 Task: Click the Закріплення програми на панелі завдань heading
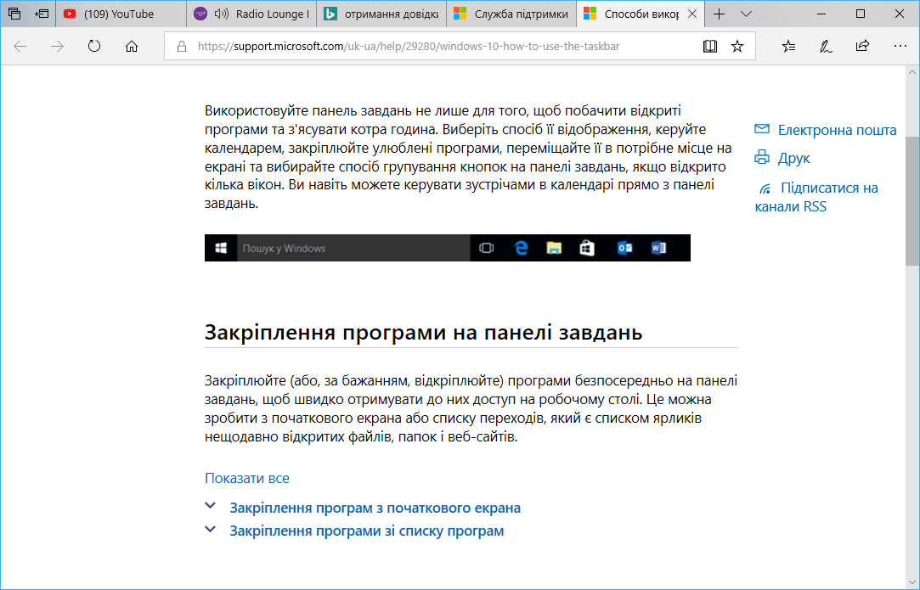pyautogui.click(x=423, y=333)
